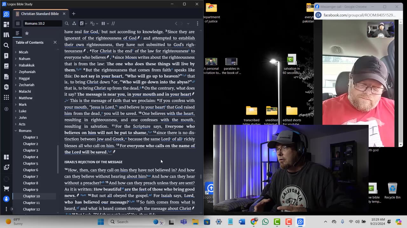Expand the sidebar with the chevron button
This screenshot has width=407, height=228.
12,209
